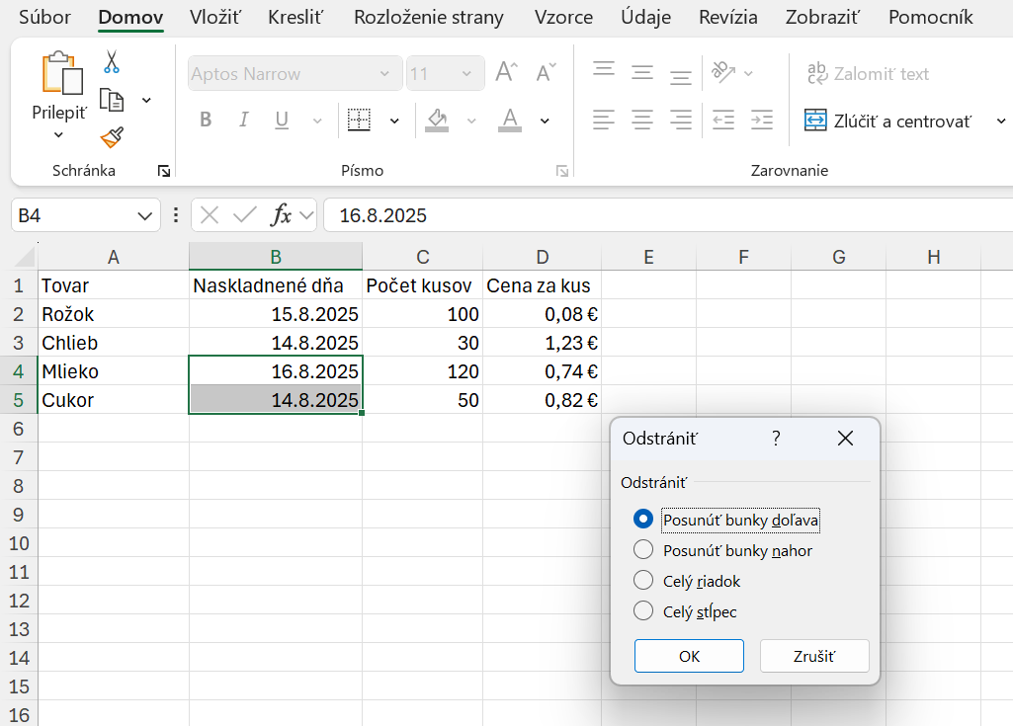Switch to Rozloženie strany tab
The image size is (1013, 726).
(x=428, y=18)
